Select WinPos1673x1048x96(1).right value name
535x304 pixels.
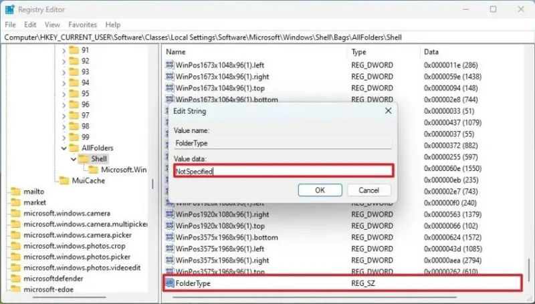pos(222,77)
